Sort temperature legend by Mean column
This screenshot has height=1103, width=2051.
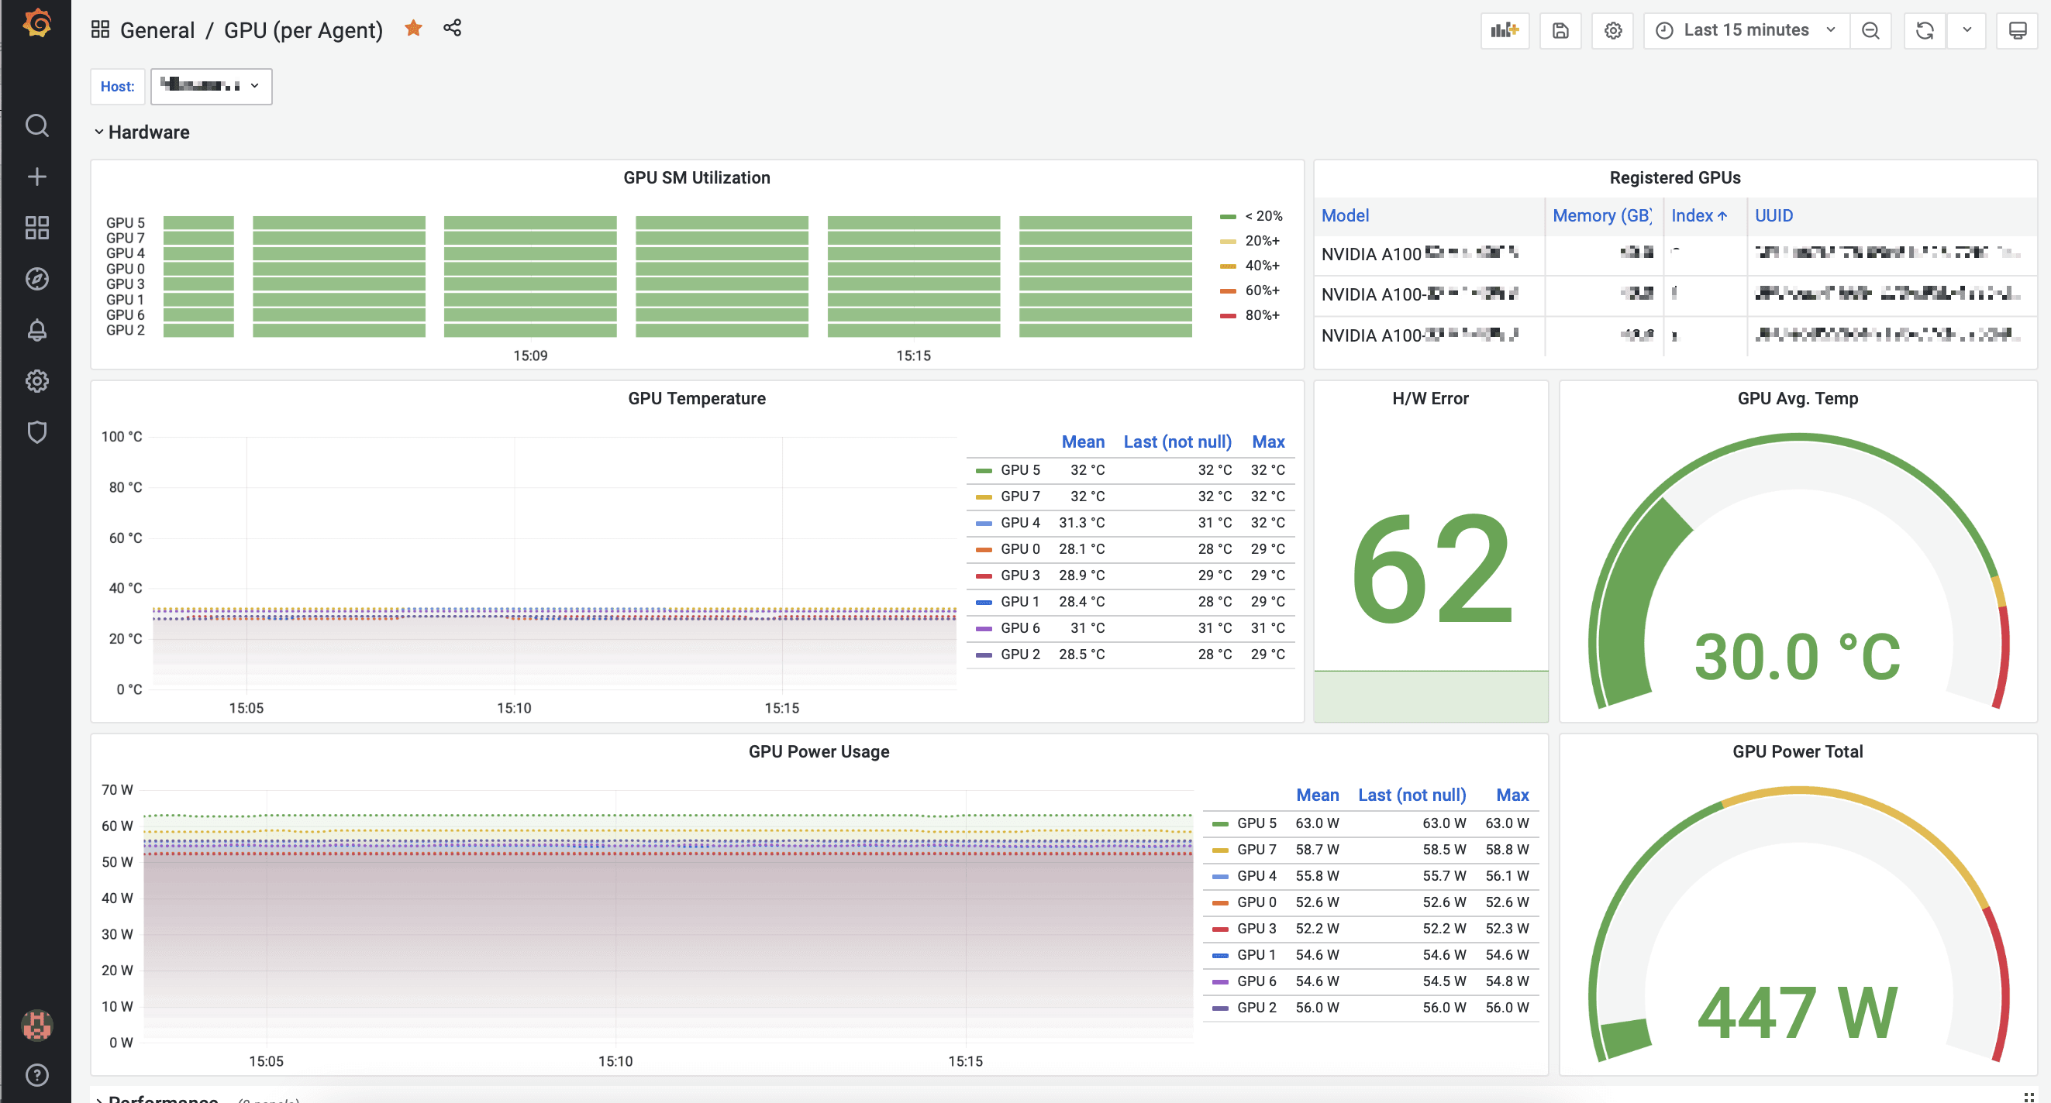click(x=1083, y=442)
